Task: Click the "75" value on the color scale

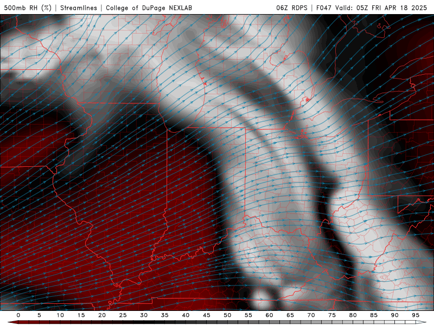Action: click(332, 315)
